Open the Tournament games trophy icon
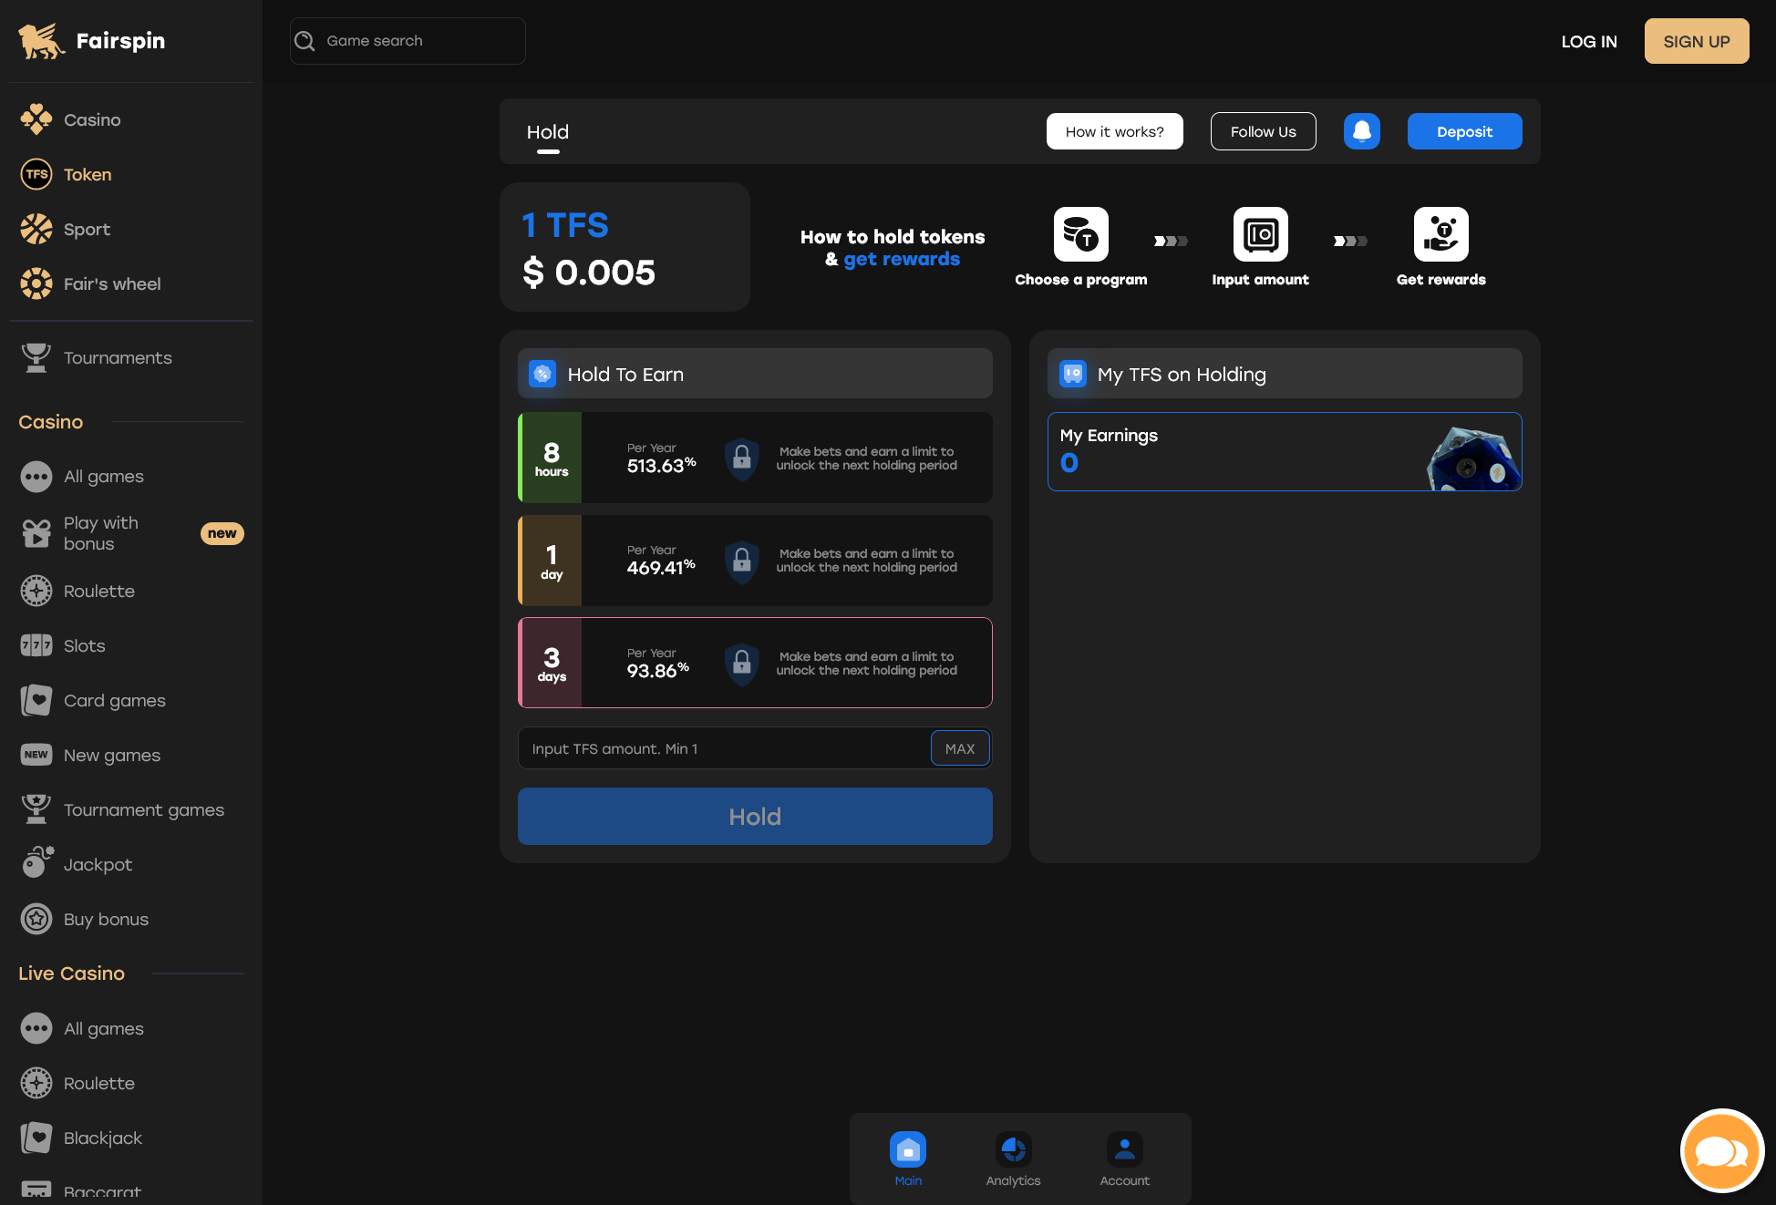This screenshot has height=1205, width=1776. (x=36, y=809)
